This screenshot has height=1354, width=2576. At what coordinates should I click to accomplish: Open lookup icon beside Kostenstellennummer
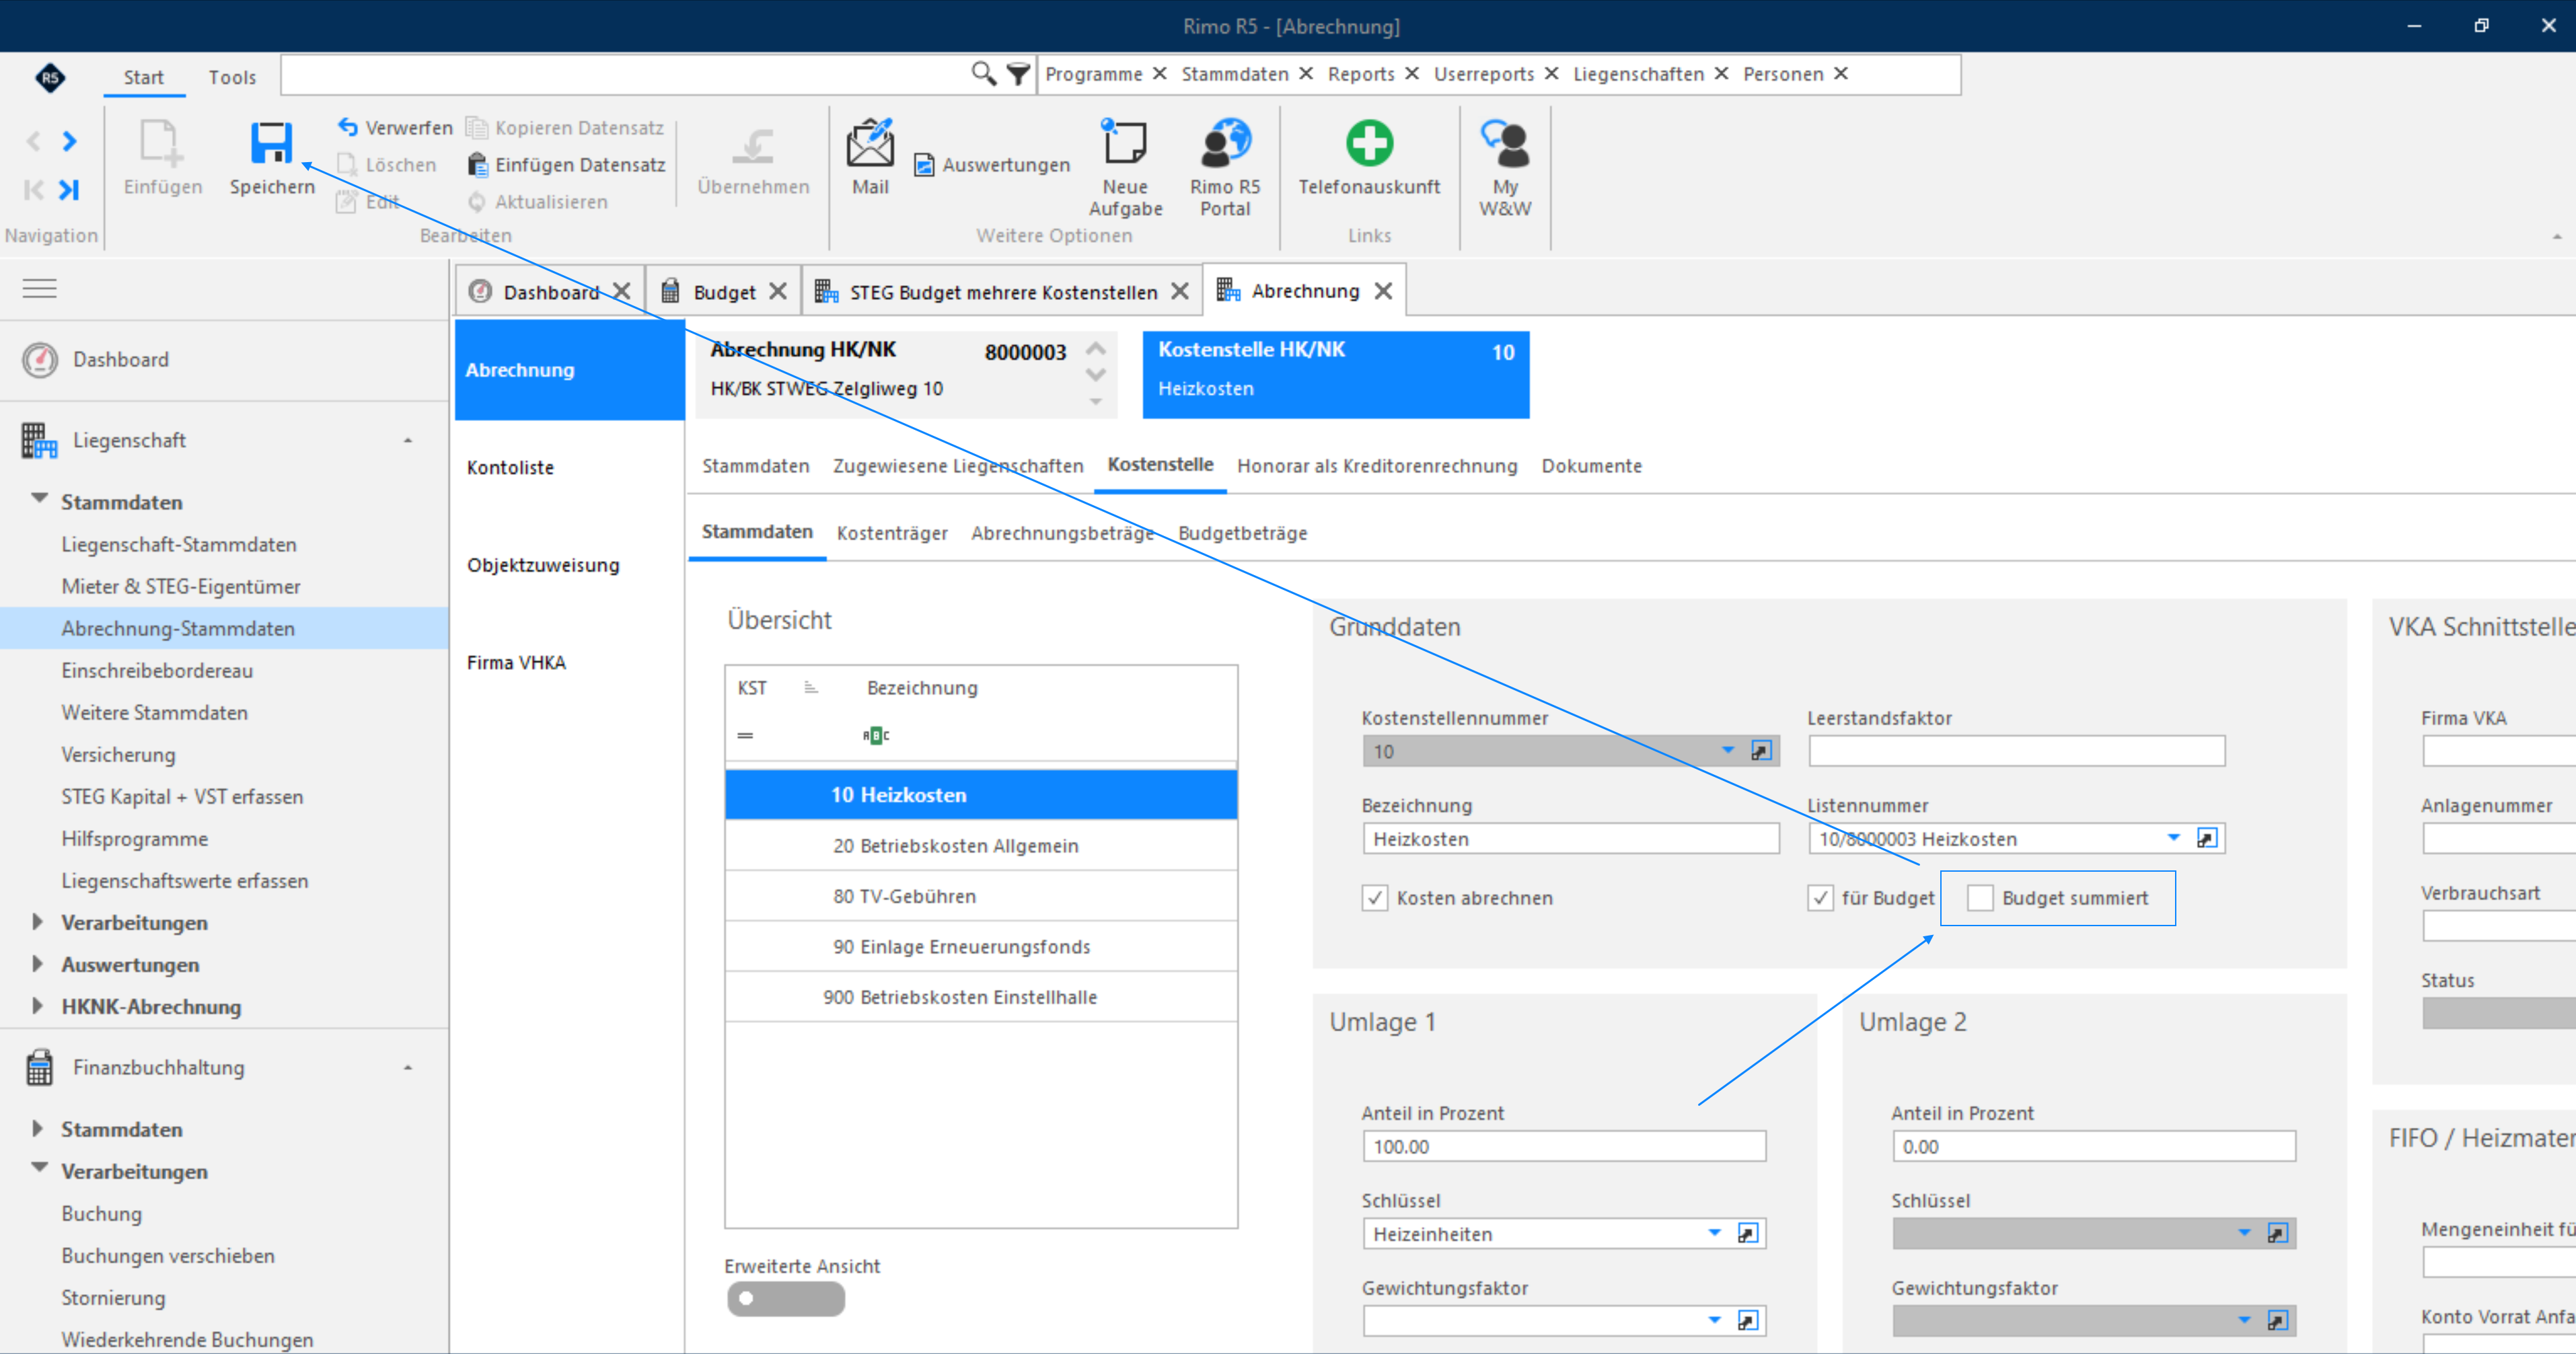(1761, 751)
